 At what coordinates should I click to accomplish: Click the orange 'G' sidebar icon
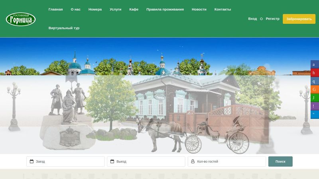(x=314, y=89)
